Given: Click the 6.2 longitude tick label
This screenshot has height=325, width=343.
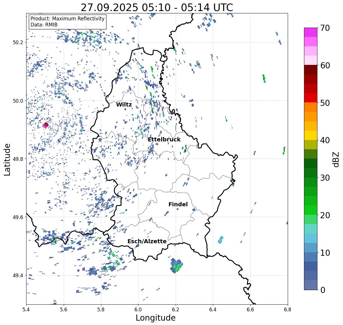Looking at the screenshot, I should tap(176, 310).
